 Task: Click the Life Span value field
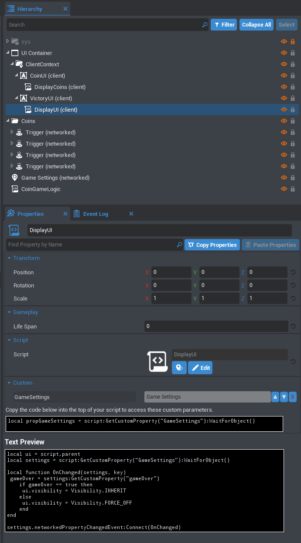[216, 326]
